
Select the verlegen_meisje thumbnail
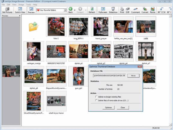click(x=34, y=51)
